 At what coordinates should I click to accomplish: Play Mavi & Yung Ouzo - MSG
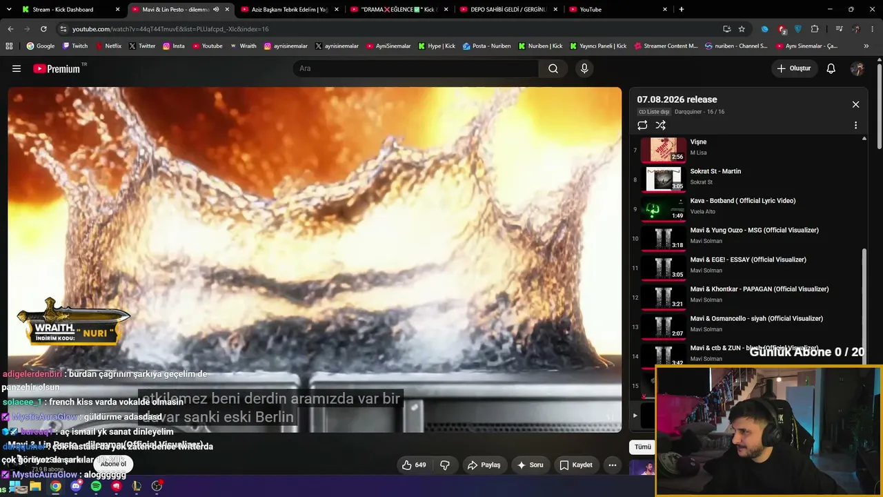pyautogui.click(x=746, y=238)
